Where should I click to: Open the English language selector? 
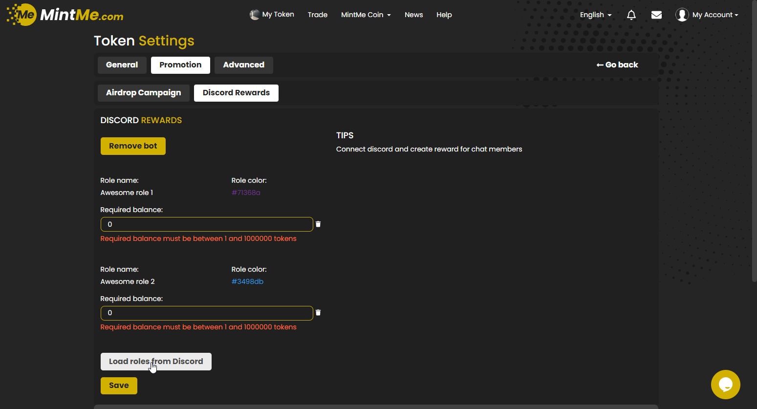(595, 15)
